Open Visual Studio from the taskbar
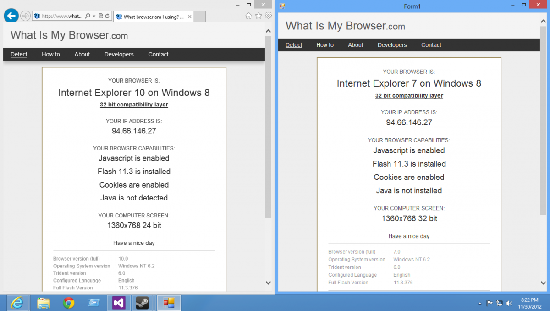Screen dimensions: 550x311 tap(119, 303)
